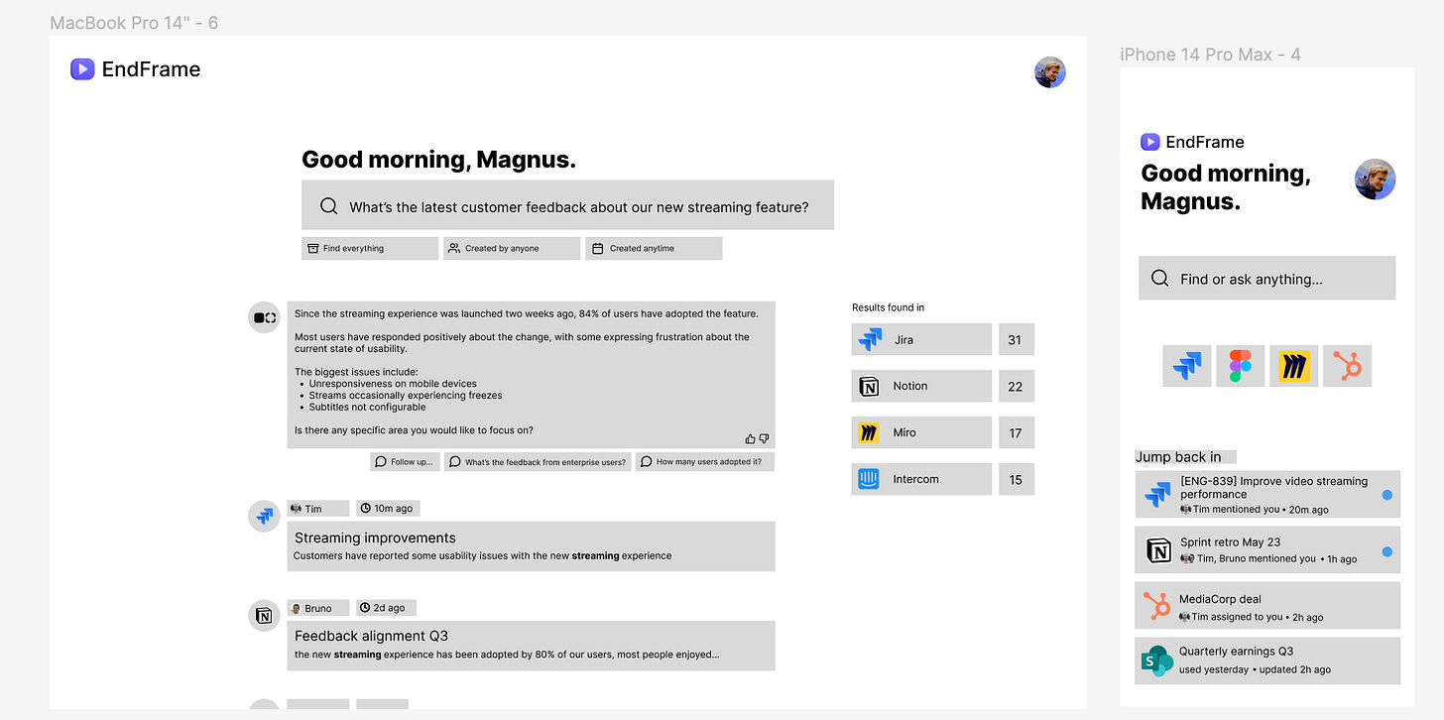
Task: Give the AI answer a thumbs up
Action: point(751,438)
